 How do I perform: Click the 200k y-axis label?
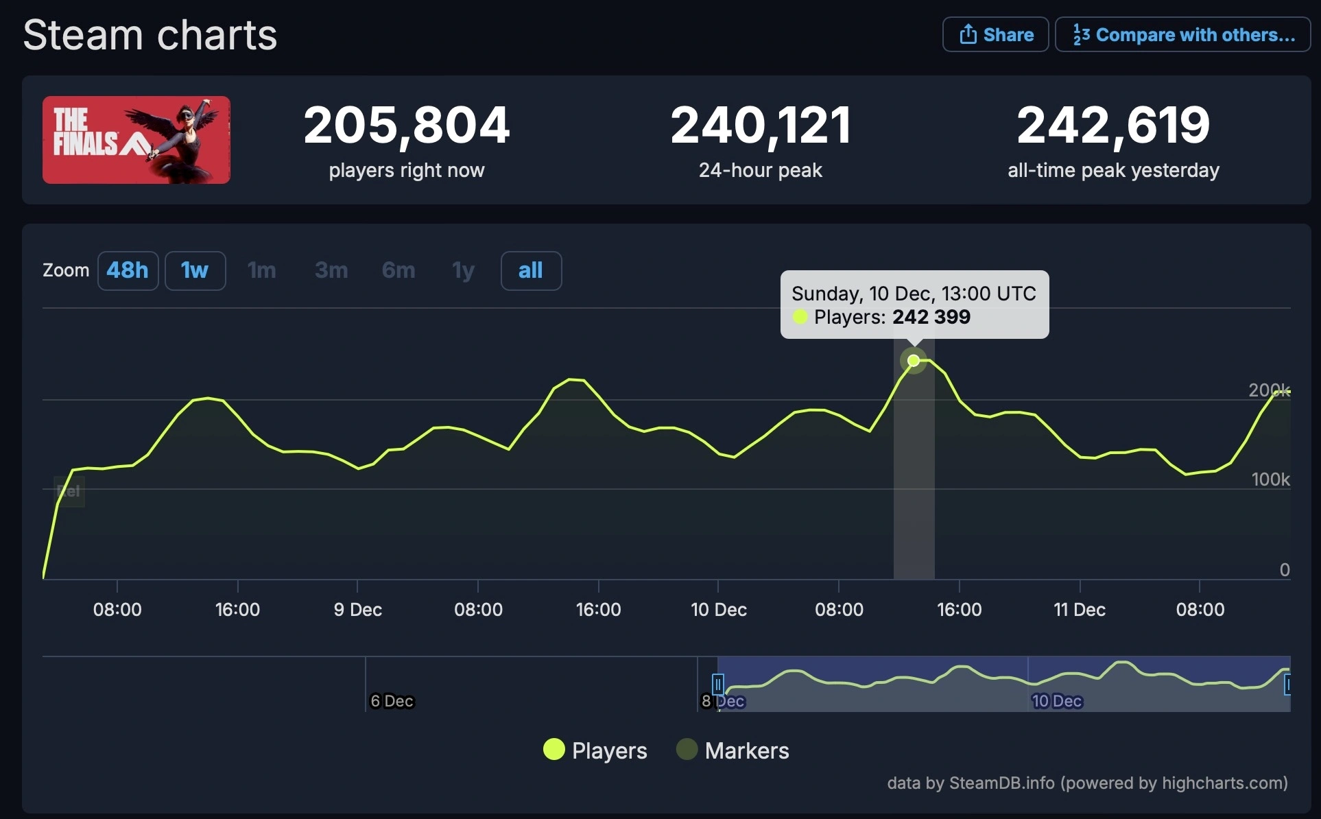(x=1269, y=390)
